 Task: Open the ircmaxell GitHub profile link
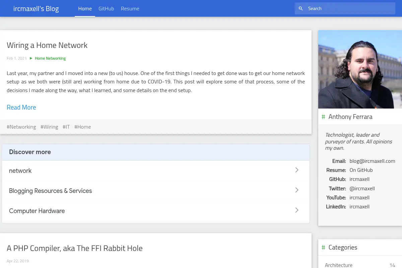click(359, 179)
